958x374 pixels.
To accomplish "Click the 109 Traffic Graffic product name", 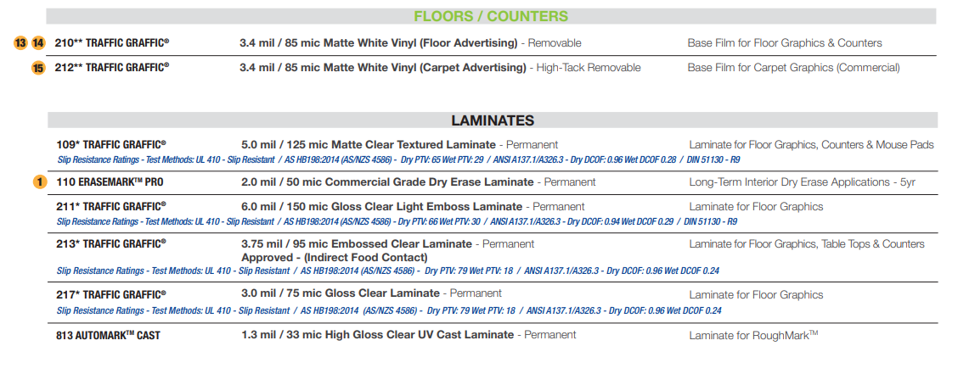I will pos(111,145).
